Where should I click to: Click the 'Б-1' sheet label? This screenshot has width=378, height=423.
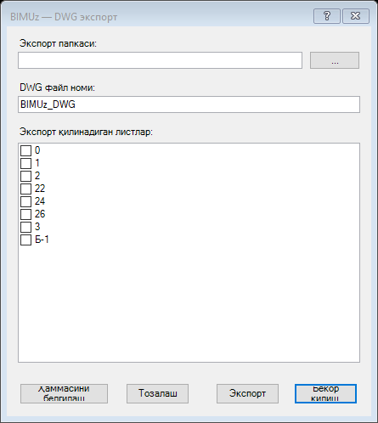pos(42,240)
